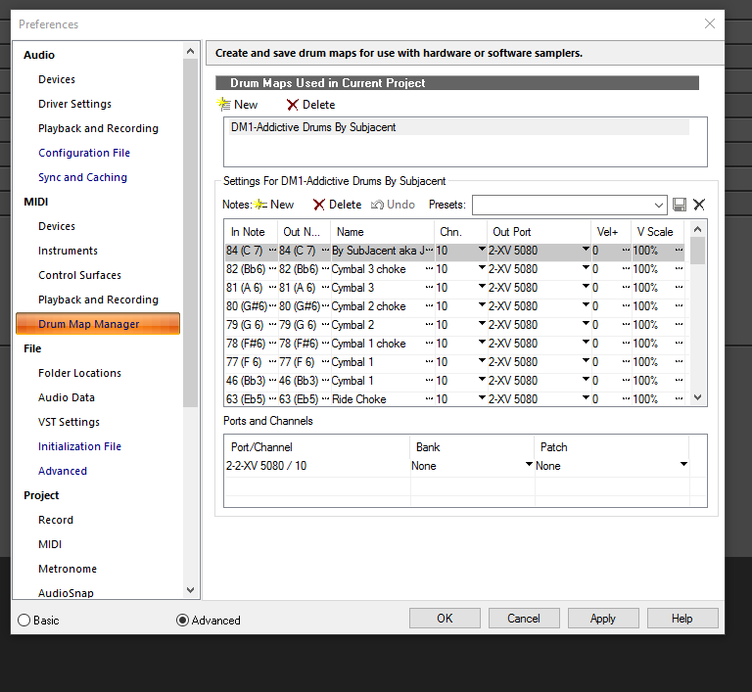The height and width of the screenshot is (692, 752).
Task: Delete selected note from Notes toolbar
Action: [x=337, y=205]
